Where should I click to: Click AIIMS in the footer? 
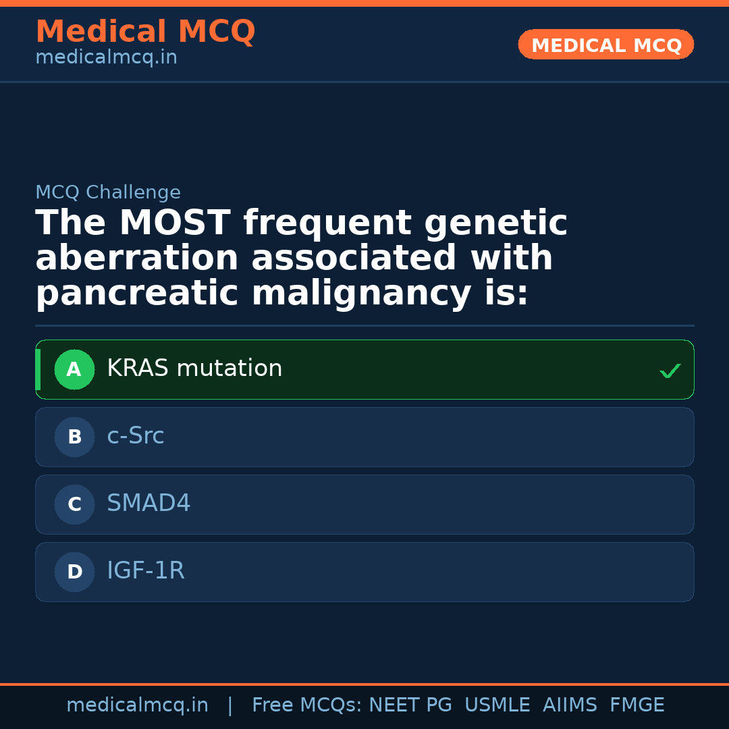(570, 705)
